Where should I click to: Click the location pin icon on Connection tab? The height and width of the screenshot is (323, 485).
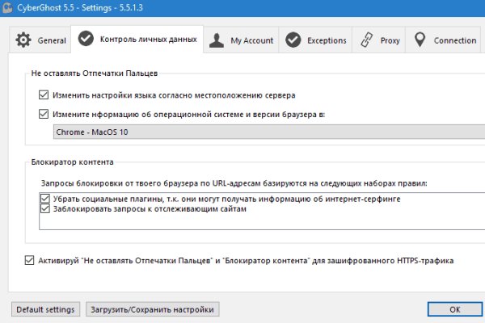420,40
